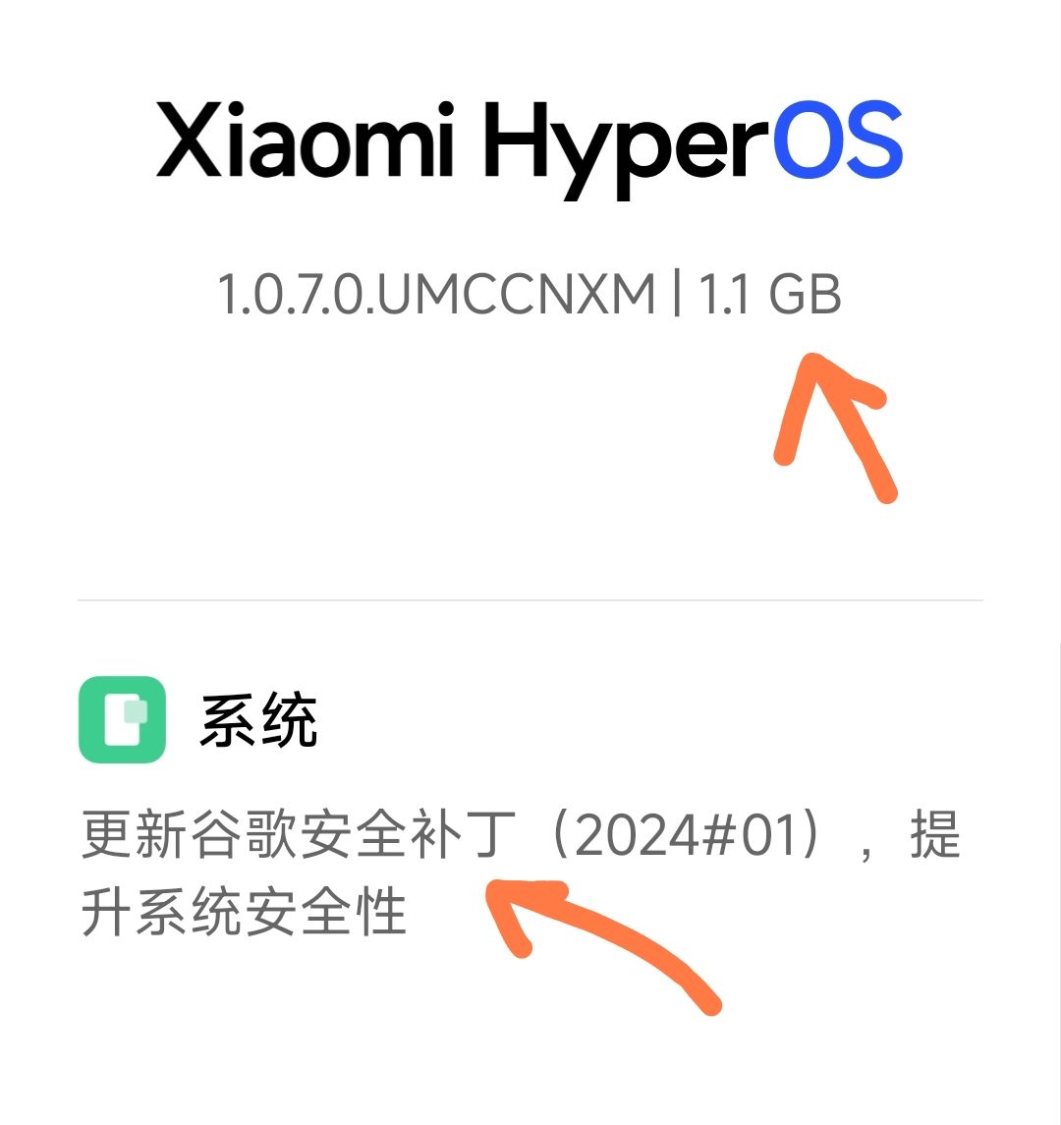Tap the 升系统安全性 second changelog line
Image resolution: width=1061 pixels, height=1125 pixels.
point(244,911)
